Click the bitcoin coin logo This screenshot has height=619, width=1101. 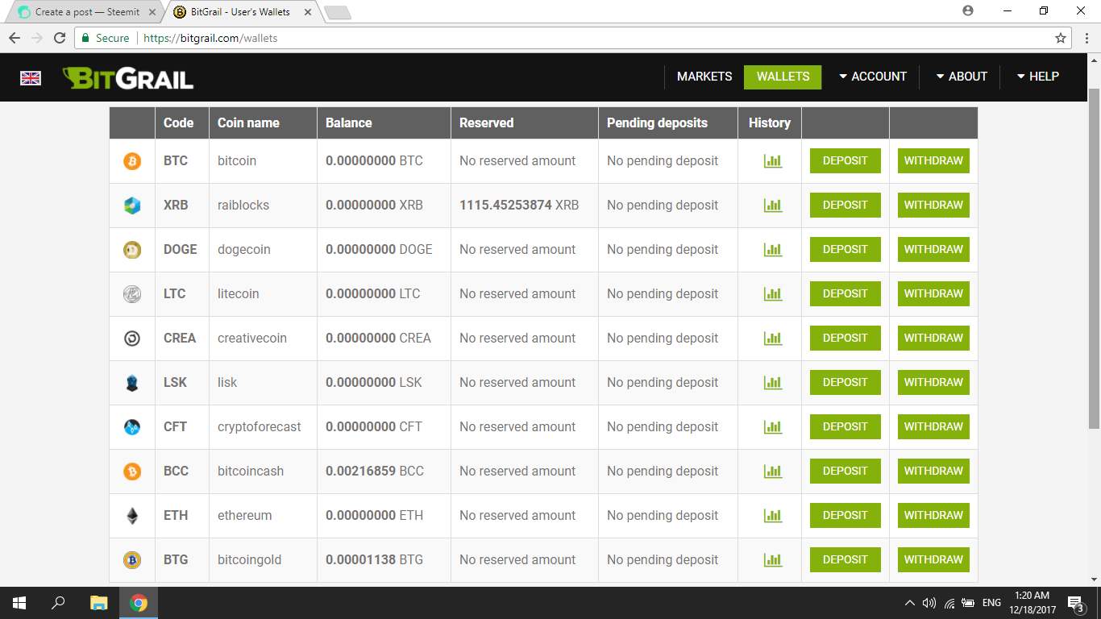(x=132, y=161)
